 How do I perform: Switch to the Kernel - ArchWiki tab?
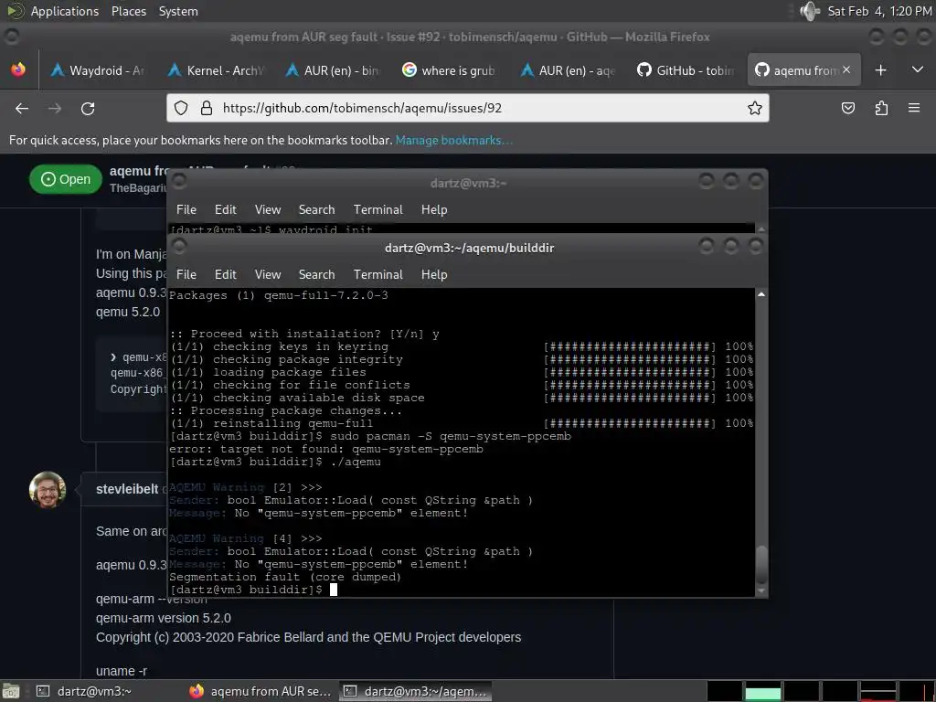click(x=215, y=70)
